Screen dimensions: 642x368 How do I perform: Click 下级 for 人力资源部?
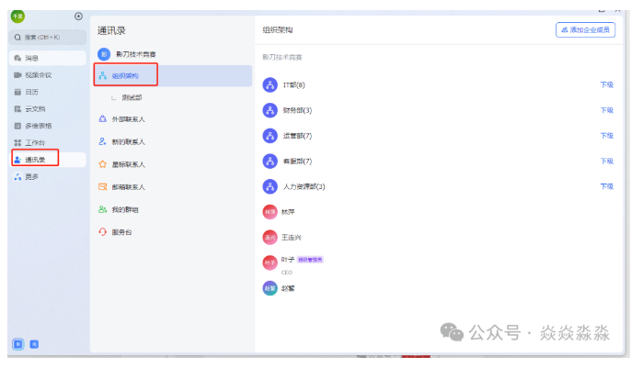click(606, 186)
